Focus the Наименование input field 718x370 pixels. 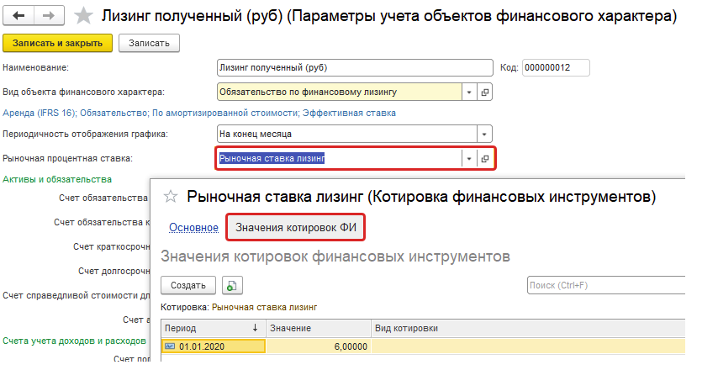pos(355,68)
